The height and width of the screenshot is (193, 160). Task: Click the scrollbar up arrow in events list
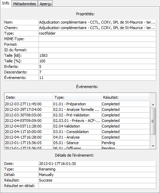coord(153,105)
